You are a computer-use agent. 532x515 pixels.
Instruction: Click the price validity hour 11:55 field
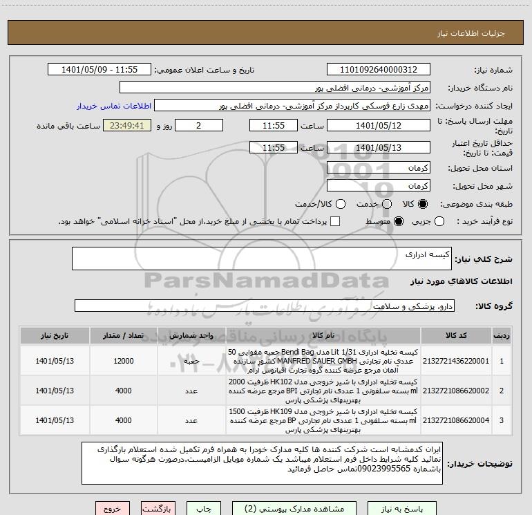coord(274,147)
